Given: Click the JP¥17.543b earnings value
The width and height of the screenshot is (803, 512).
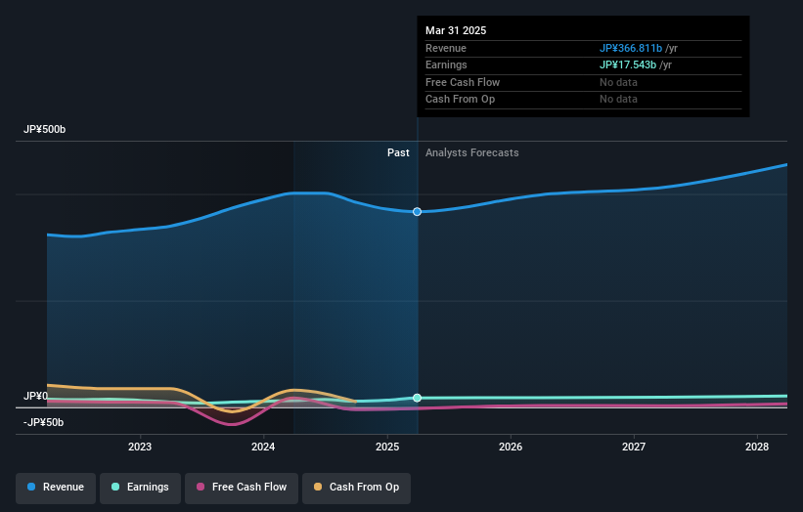Looking at the screenshot, I should (x=628, y=64).
